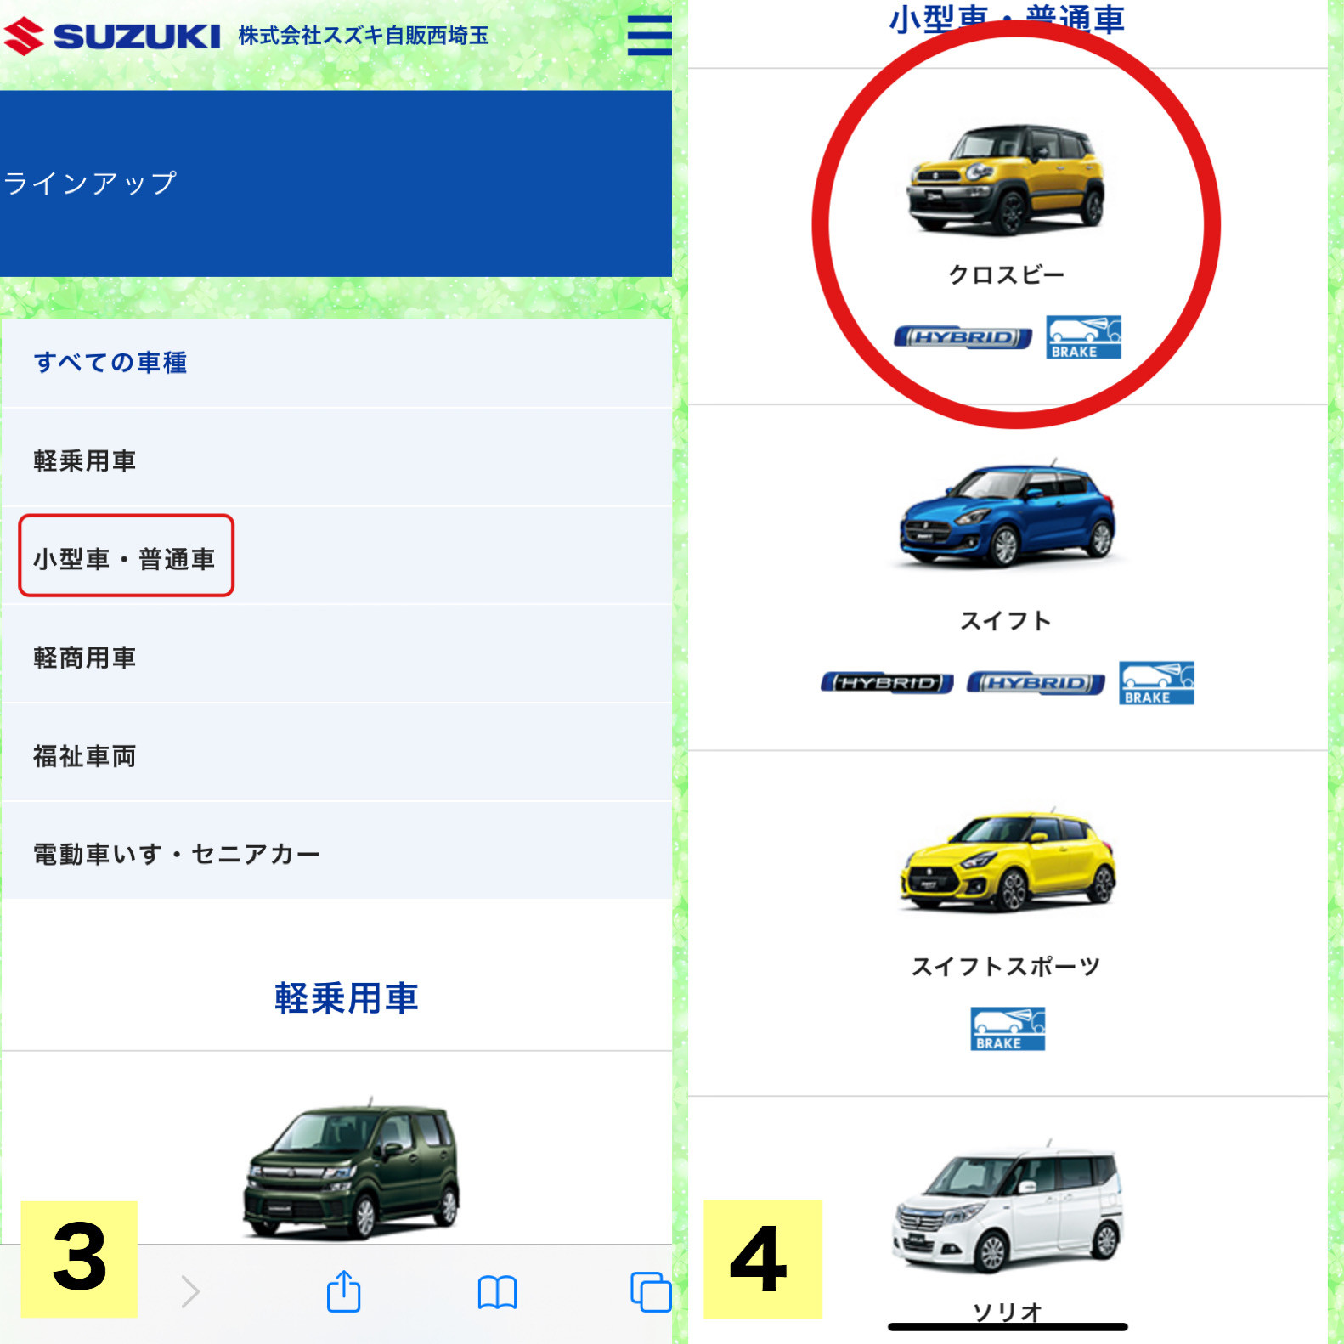This screenshot has height=1344, width=1344.
Task: Click the BRAKE badge under スイフトスポーツ
Action: [x=1008, y=1029]
